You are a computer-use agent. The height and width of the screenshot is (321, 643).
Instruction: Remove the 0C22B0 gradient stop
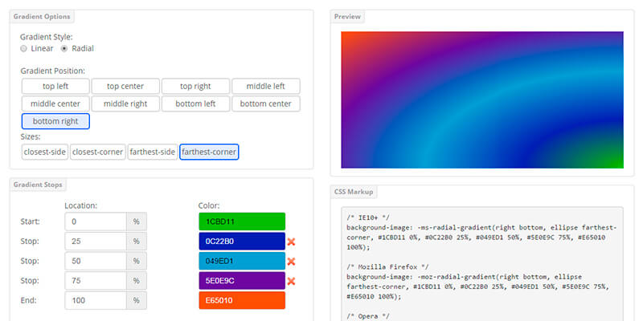(292, 242)
